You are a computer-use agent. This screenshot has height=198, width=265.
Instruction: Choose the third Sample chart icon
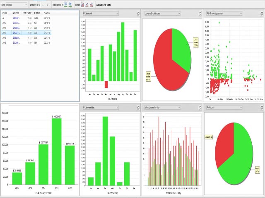91,5
